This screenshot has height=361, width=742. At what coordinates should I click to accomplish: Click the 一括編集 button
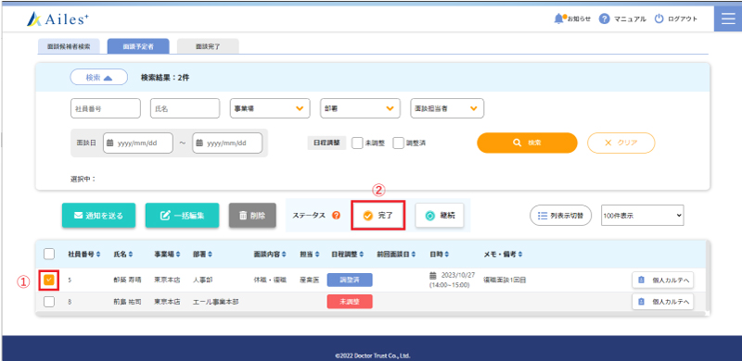(182, 216)
